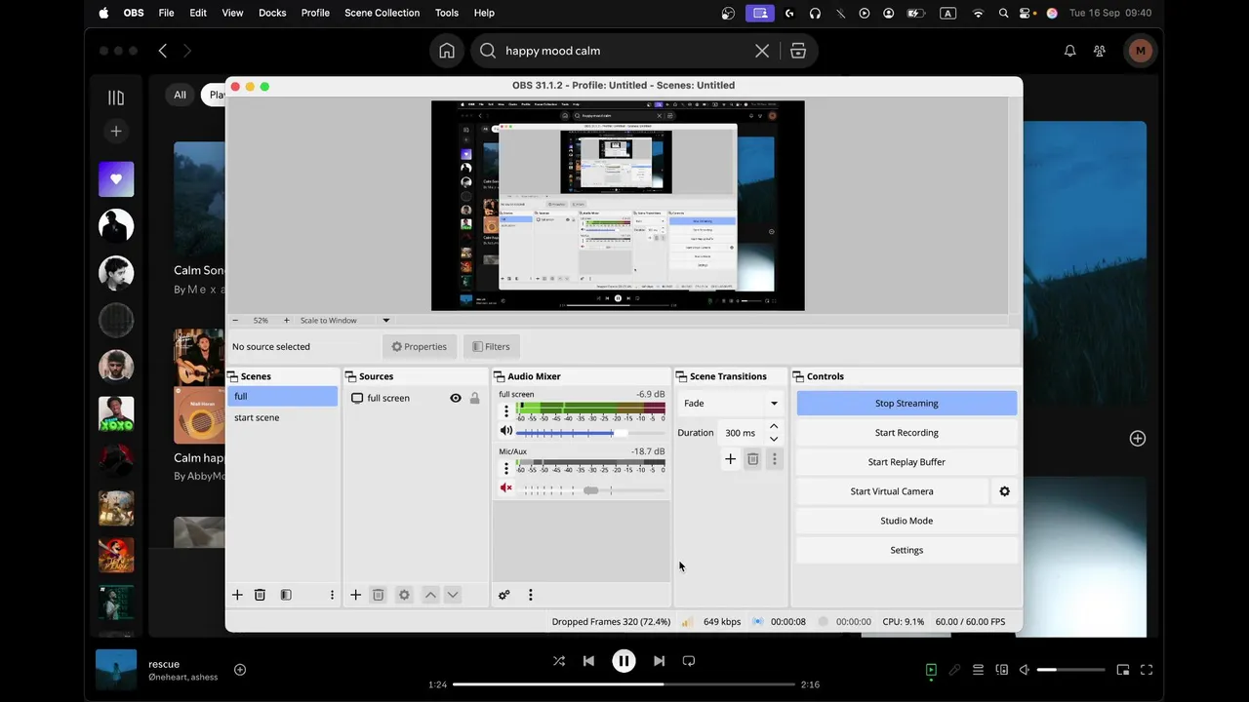Toggle repeat in Spotify player

click(x=689, y=661)
